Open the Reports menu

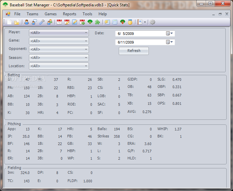click(70, 14)
